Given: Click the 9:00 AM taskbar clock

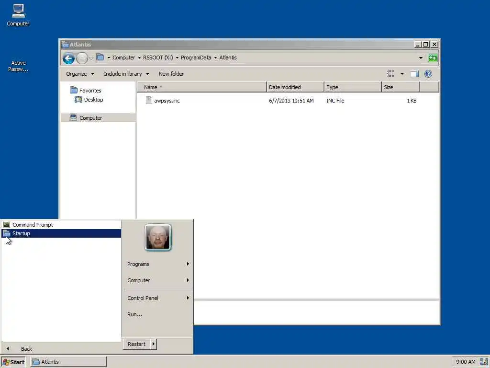Looking at the screenshot, I should pos(465,362).
